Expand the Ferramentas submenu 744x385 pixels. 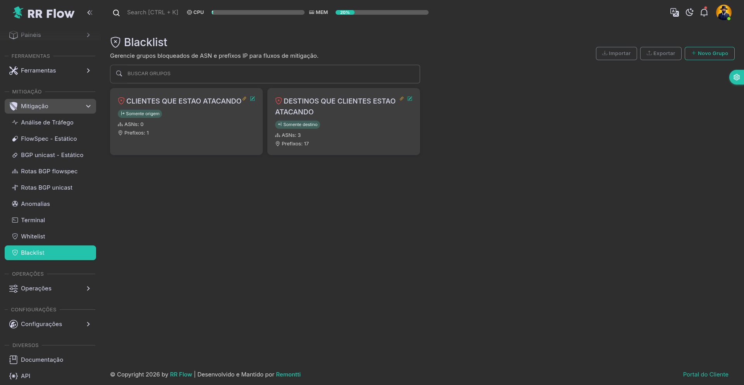pyautogui.click(x=50, y=71)
